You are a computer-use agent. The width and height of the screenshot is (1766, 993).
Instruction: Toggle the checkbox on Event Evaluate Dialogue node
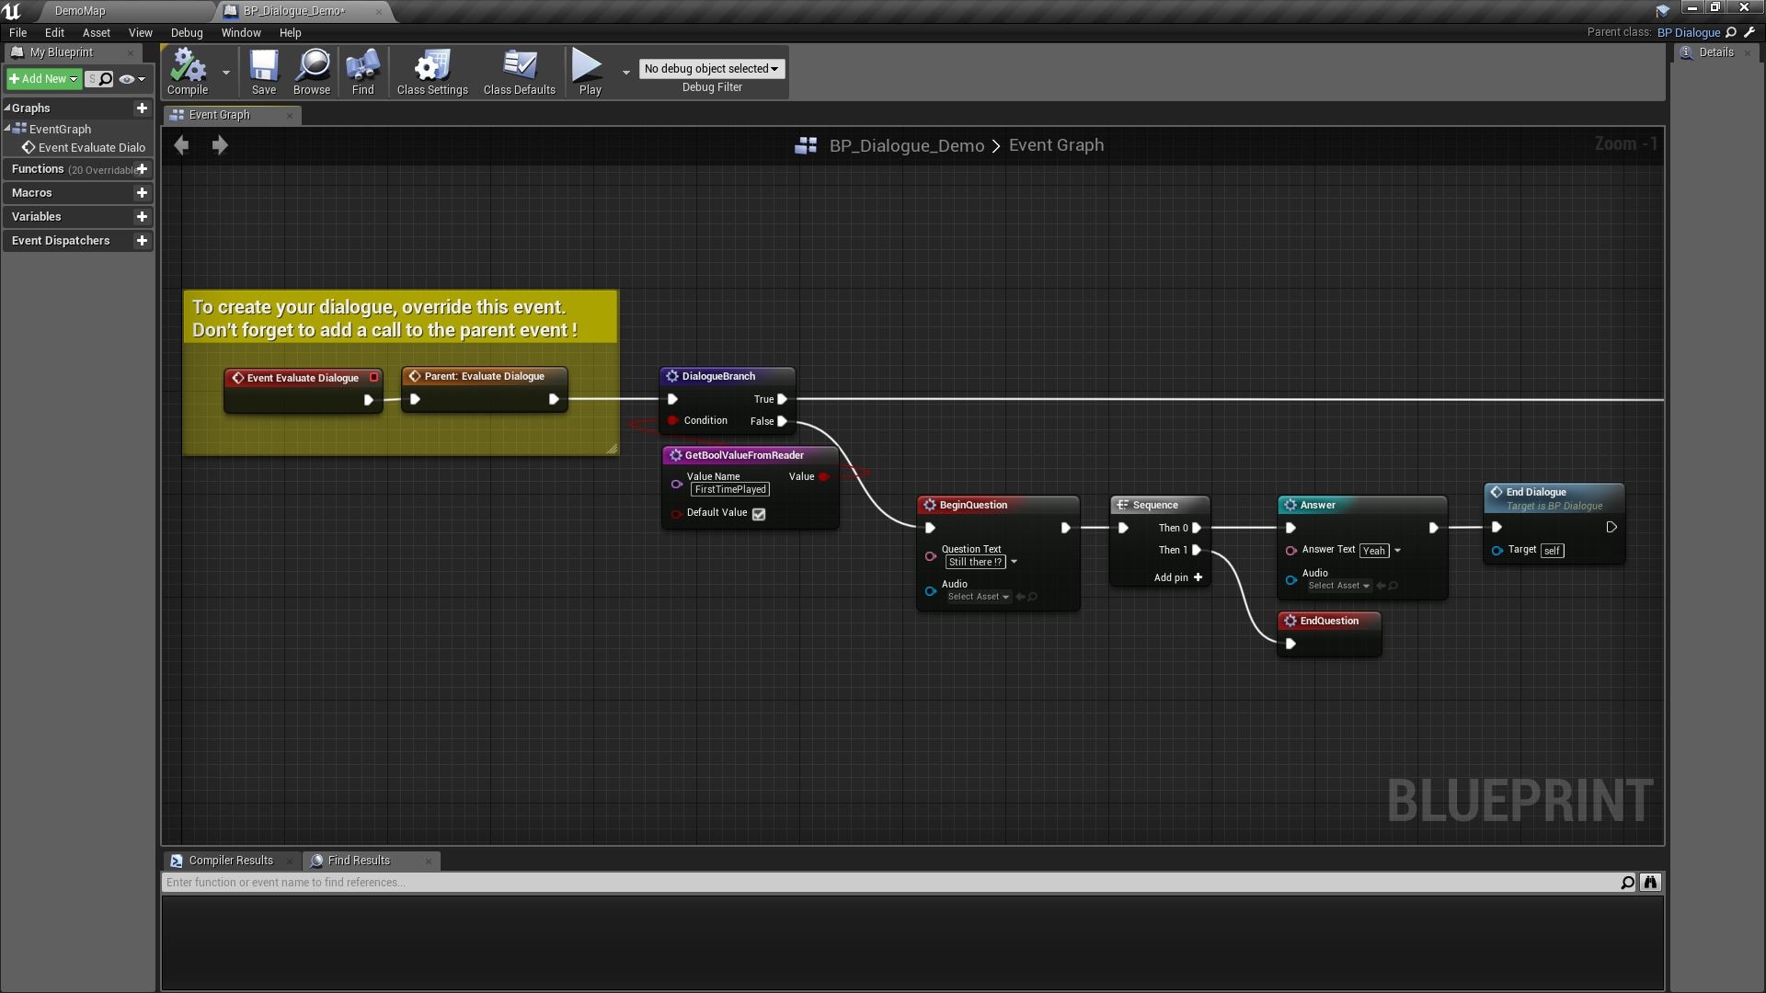tap(373, 377)
